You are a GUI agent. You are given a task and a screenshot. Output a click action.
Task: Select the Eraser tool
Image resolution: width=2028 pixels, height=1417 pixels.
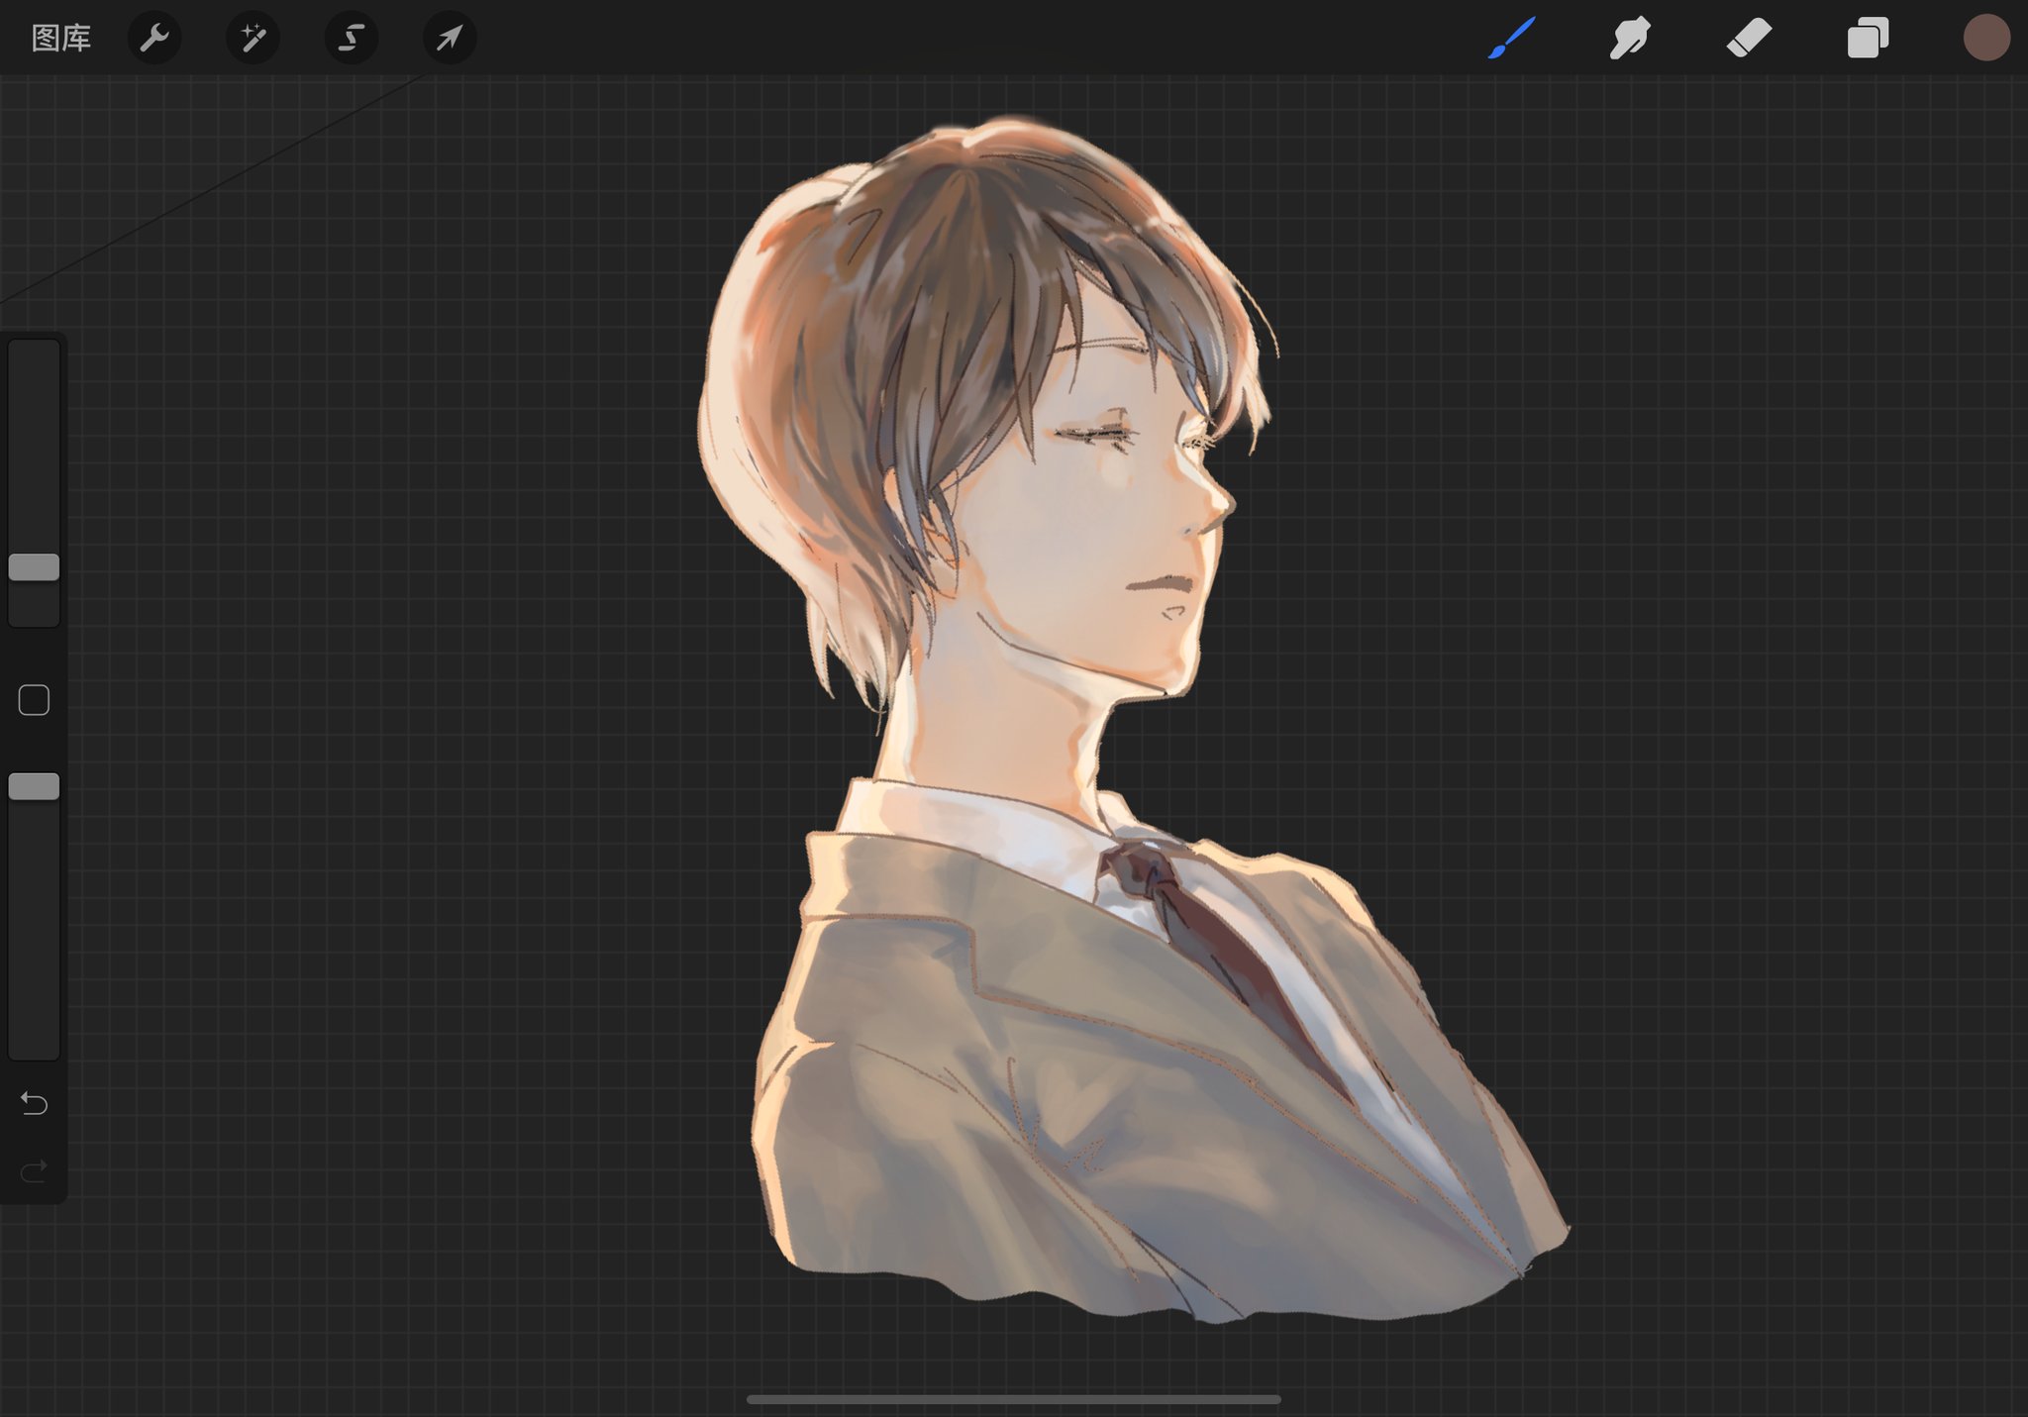coord(1749,39)
